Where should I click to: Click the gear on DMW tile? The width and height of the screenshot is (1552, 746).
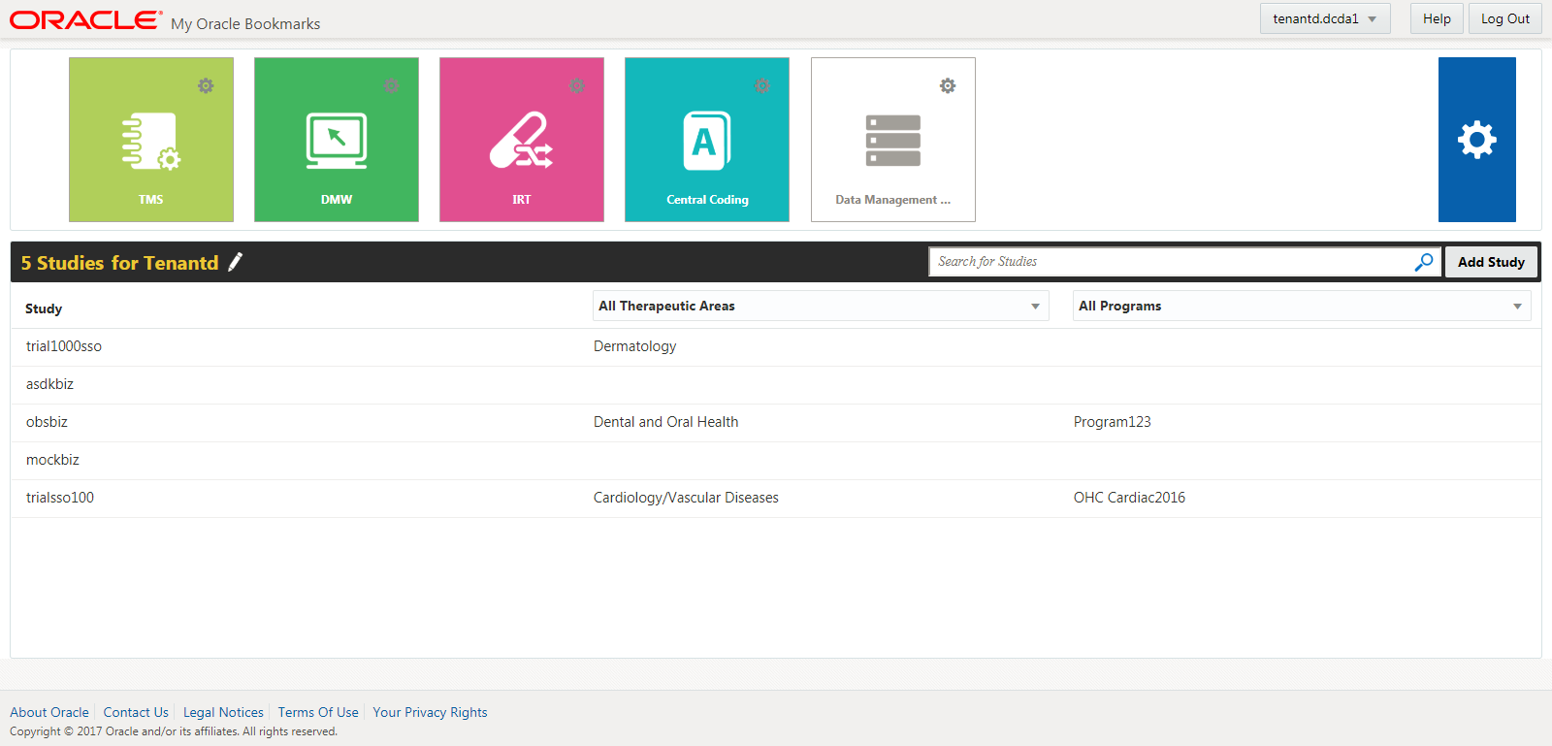[391, 85]
